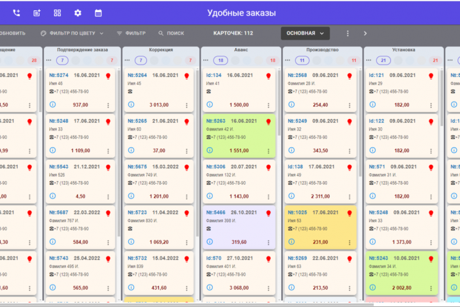Toggle blue 18 counter in Аванс column

click(x=220, y=61)
